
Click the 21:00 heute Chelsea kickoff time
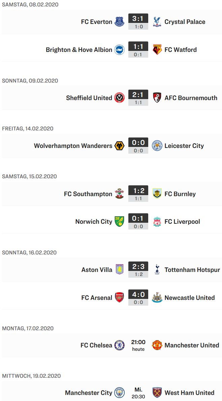(x=138, y=345)
